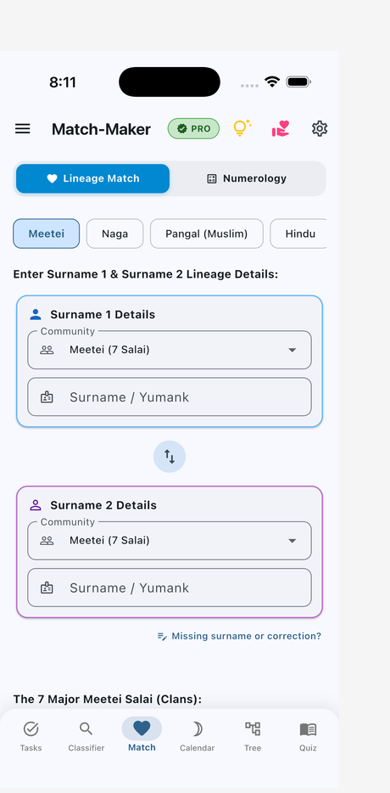390x793 pixels.
Task: Click badge icon in Surname 1 field
Action: 47,397
